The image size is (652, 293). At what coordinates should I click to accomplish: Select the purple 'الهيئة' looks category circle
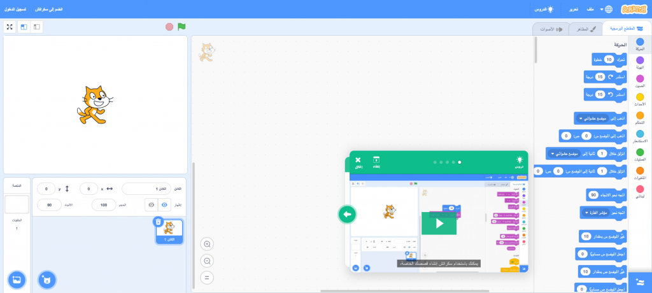tap(640, 61)
